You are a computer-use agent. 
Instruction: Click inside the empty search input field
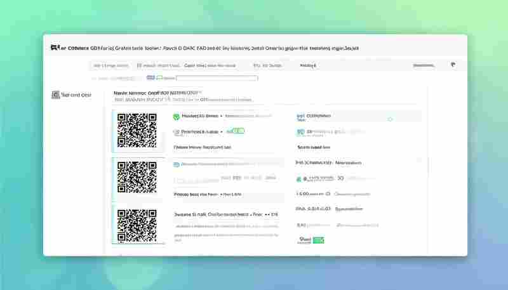[217, 78]
